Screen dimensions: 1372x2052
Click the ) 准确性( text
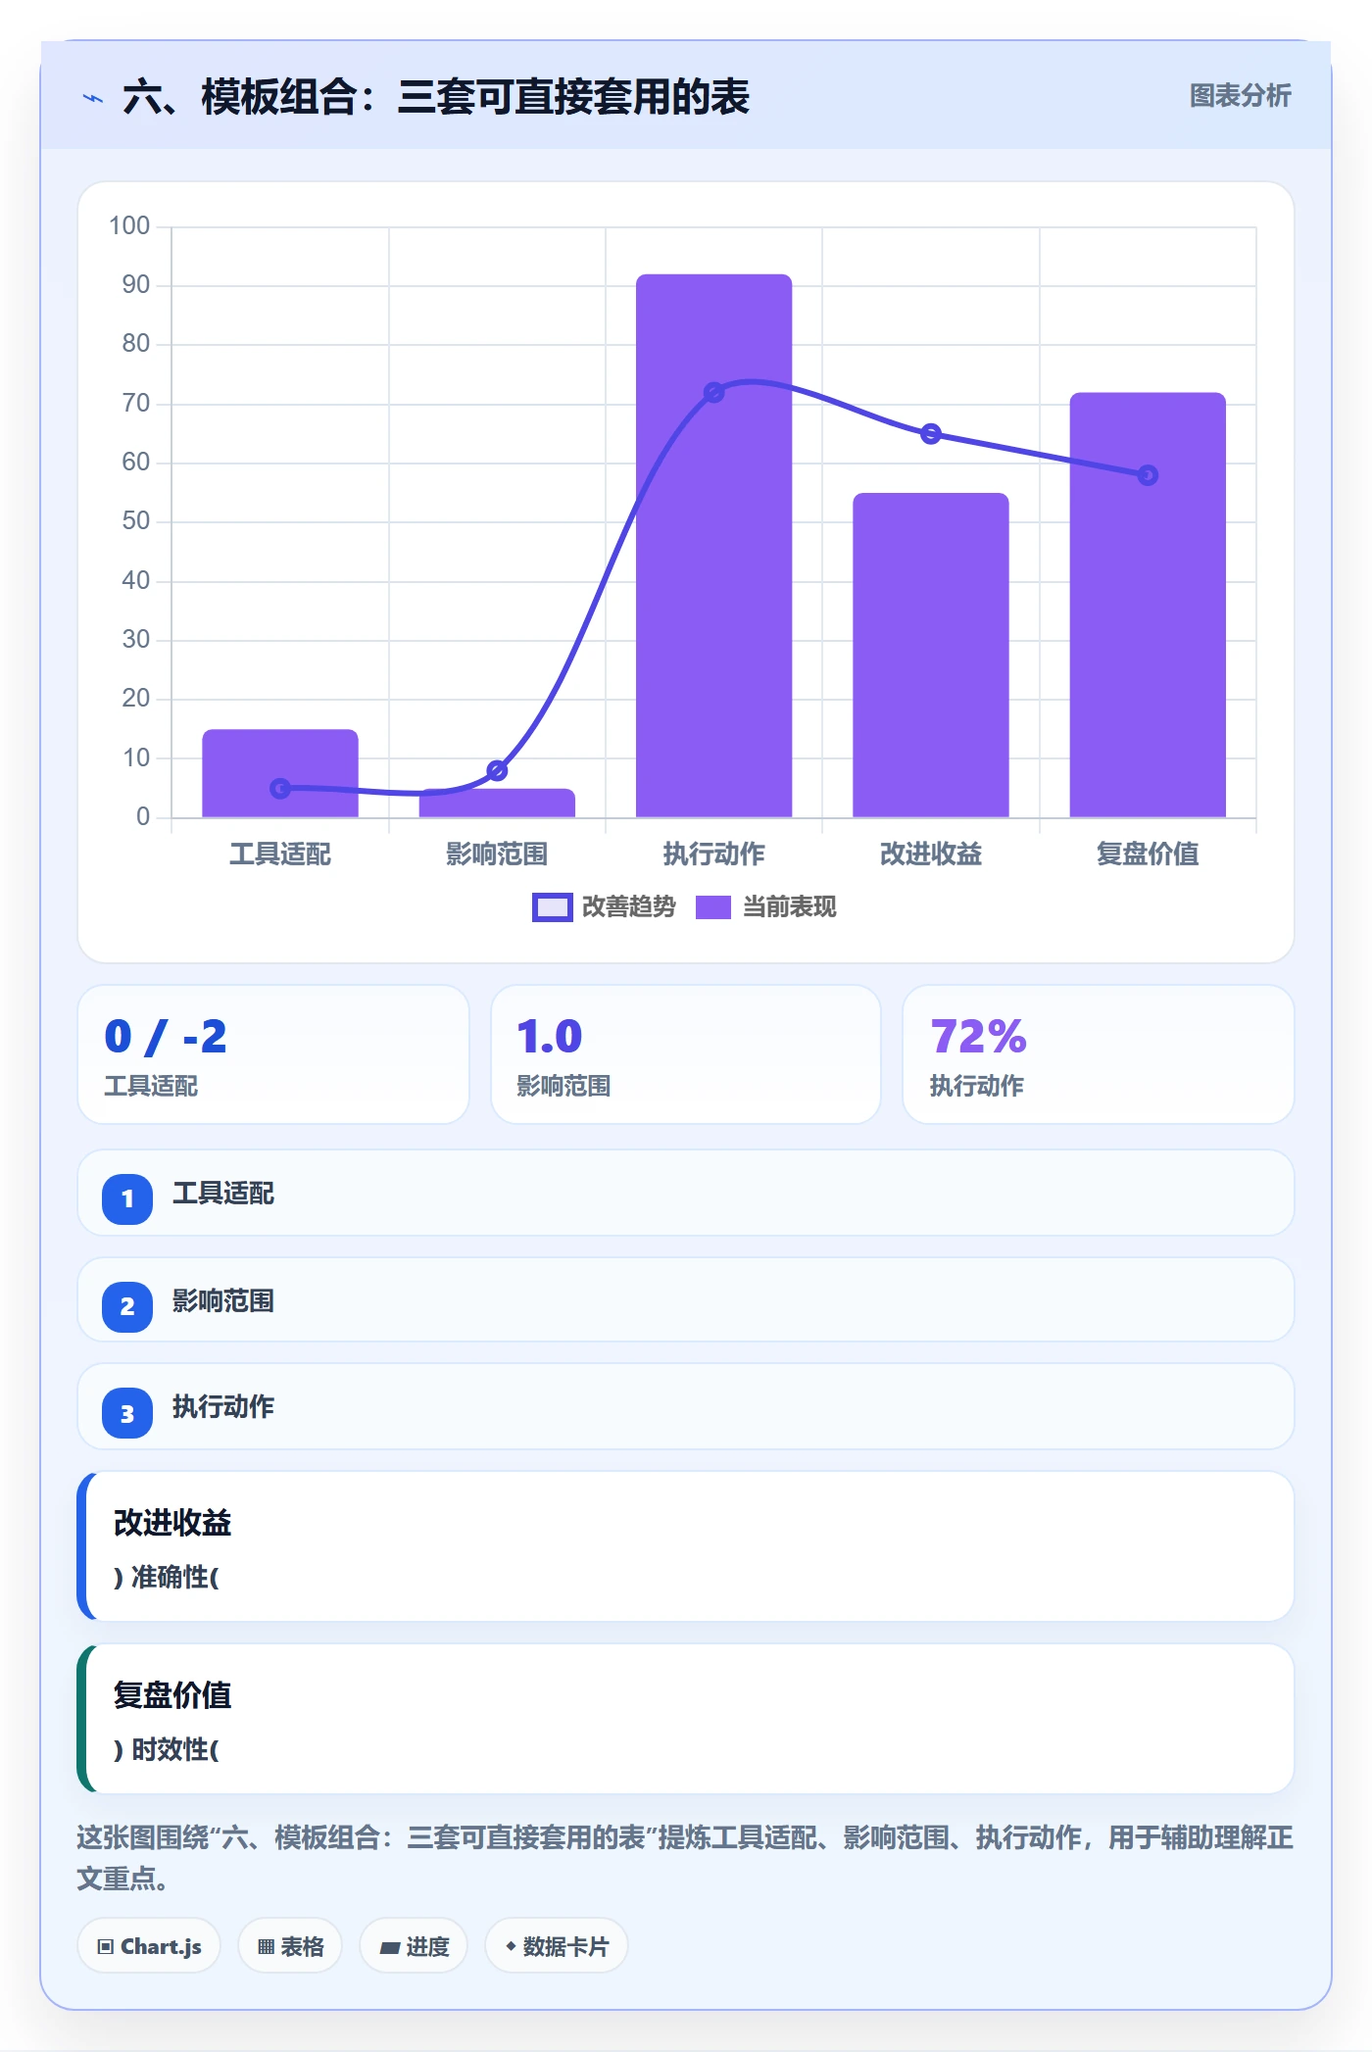(x=167, y=1577)
